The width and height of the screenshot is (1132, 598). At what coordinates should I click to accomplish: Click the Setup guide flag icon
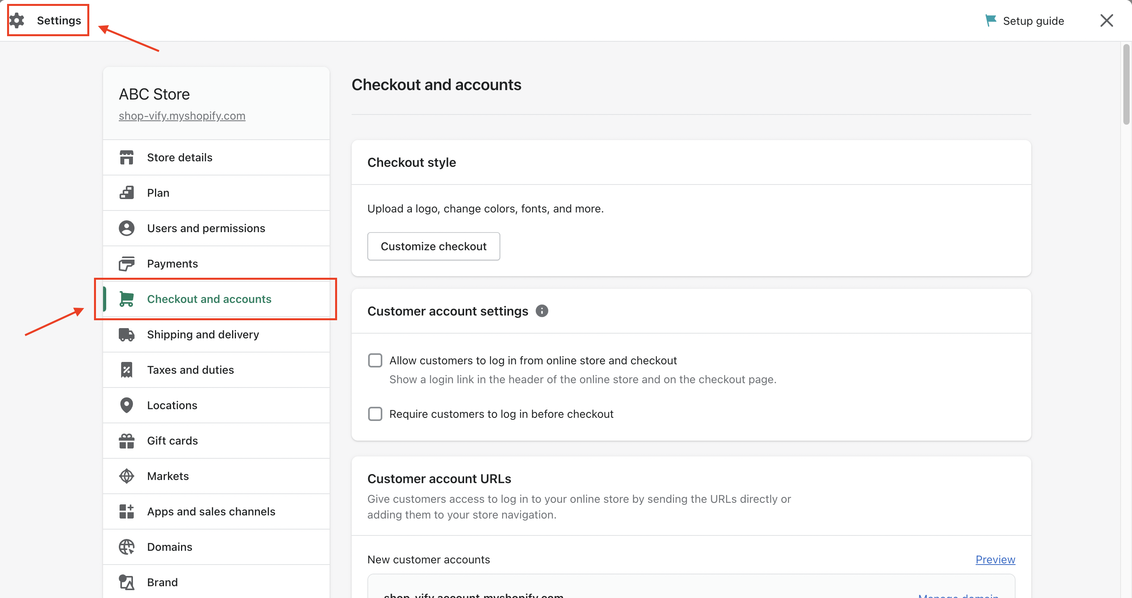990,20
